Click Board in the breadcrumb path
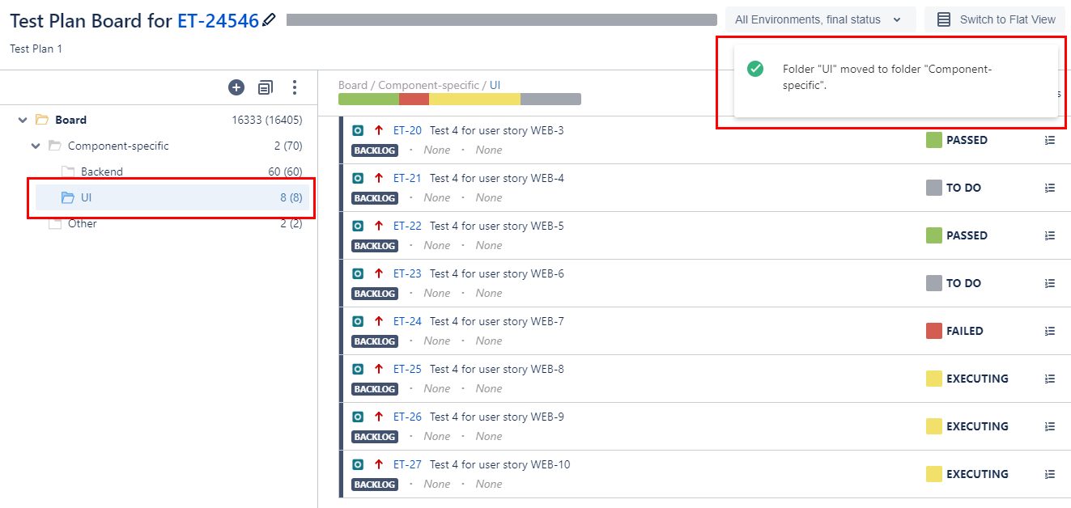 pos(353,85)
